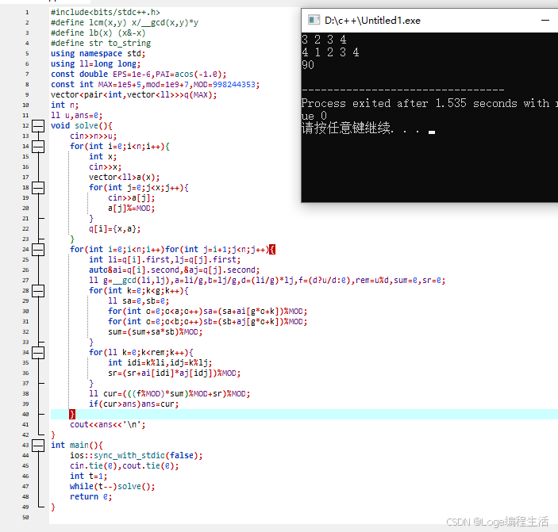558x532 pixels.
Task: Collapse the k<rem loop fold on line 34
Action: (38, 353)
